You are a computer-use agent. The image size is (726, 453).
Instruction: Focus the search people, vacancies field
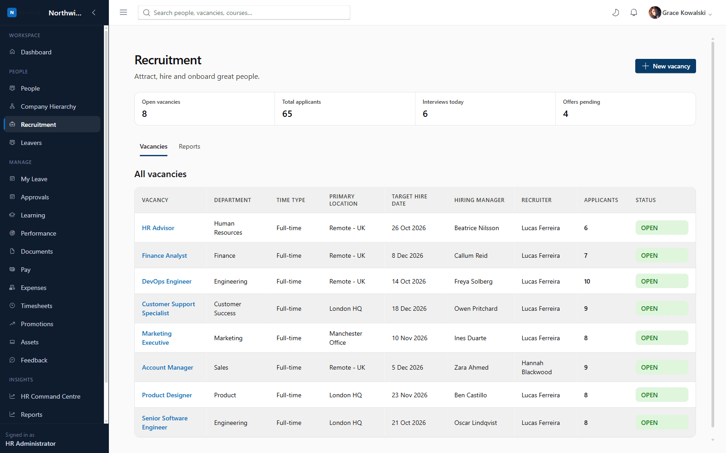pos(244,13)
